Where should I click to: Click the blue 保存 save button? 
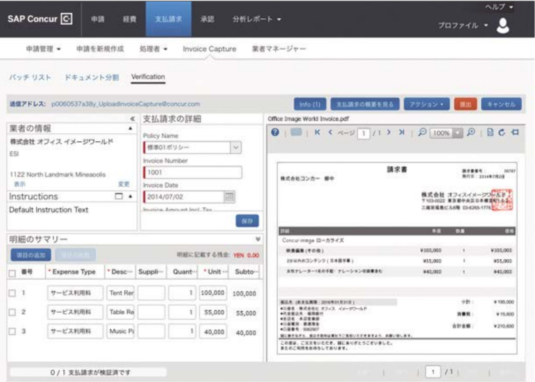coord(247,221)
